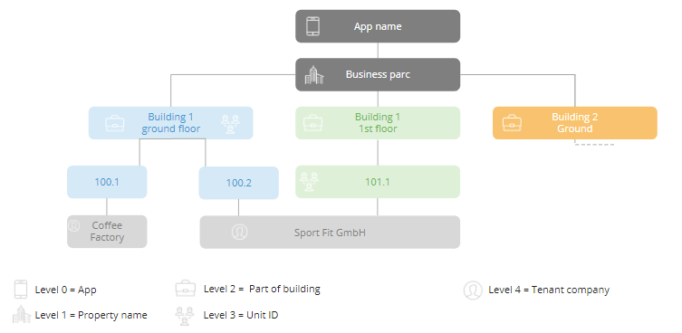
Task: Click briefcase icon in Building 1 ground floor box
Action: point(115,123)
